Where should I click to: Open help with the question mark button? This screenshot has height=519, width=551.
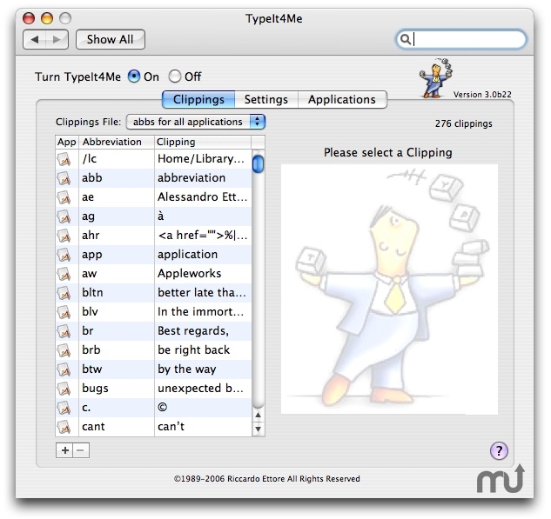499,450
